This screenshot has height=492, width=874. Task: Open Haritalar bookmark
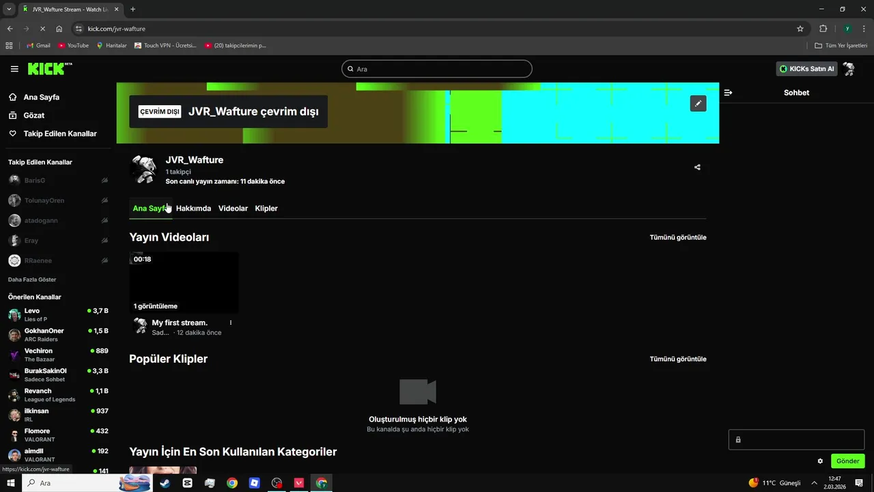point(112,46)
